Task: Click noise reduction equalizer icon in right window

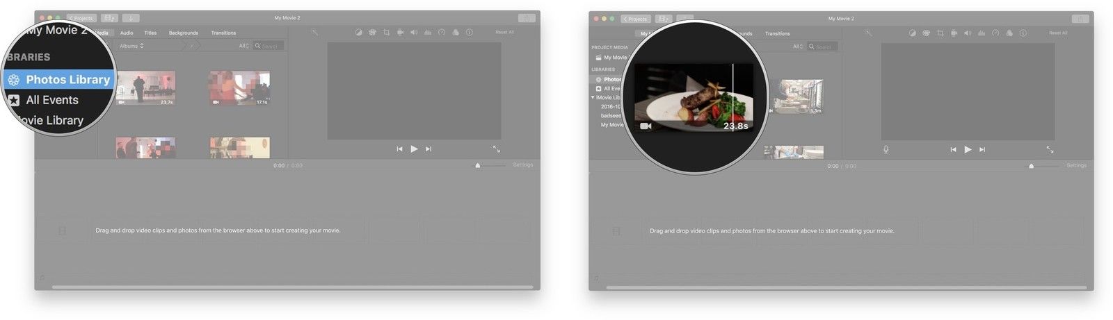Action: [x=982, y=33]
